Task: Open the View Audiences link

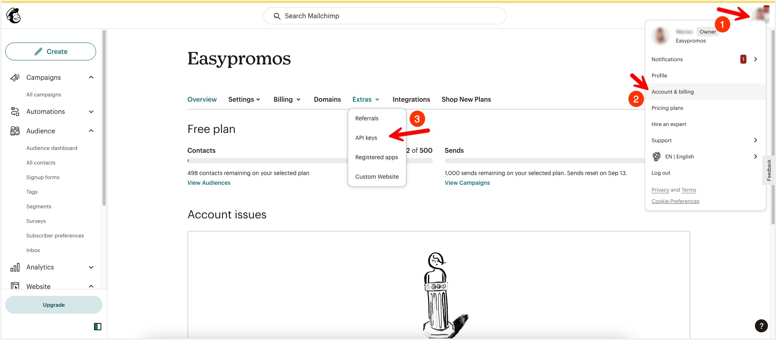Action: pos(209,183)
